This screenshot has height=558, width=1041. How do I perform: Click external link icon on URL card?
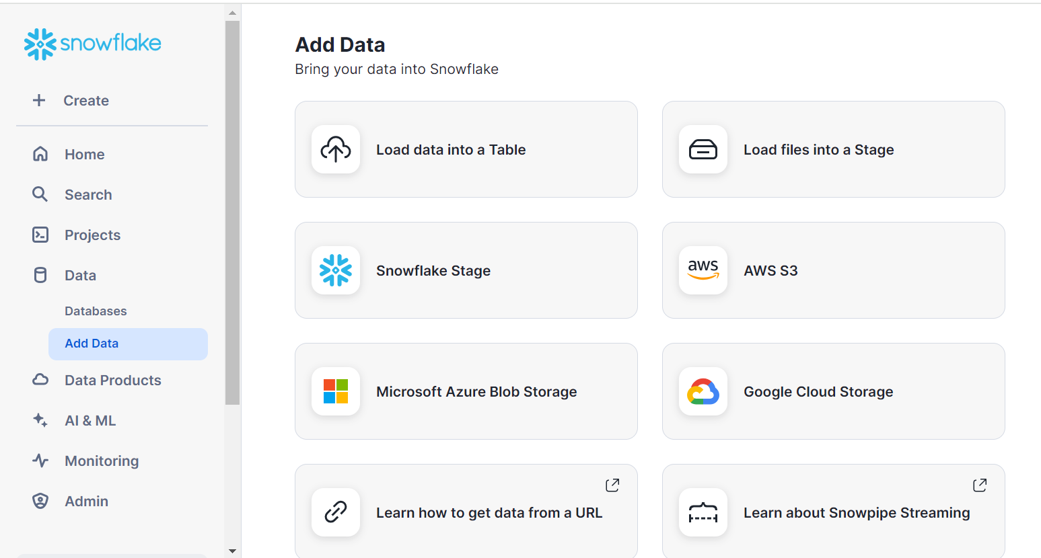click(x=612, y=485)
